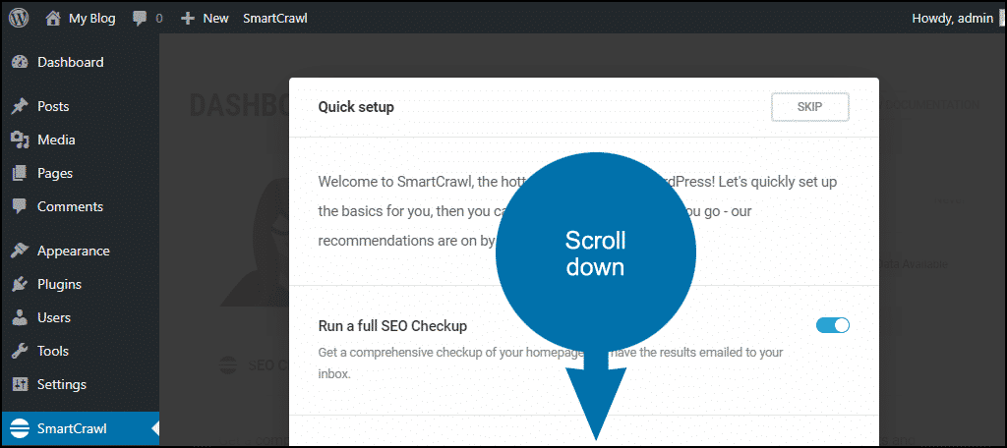Click the SmartCrawl sidebar logo icon

coord(20,428)
